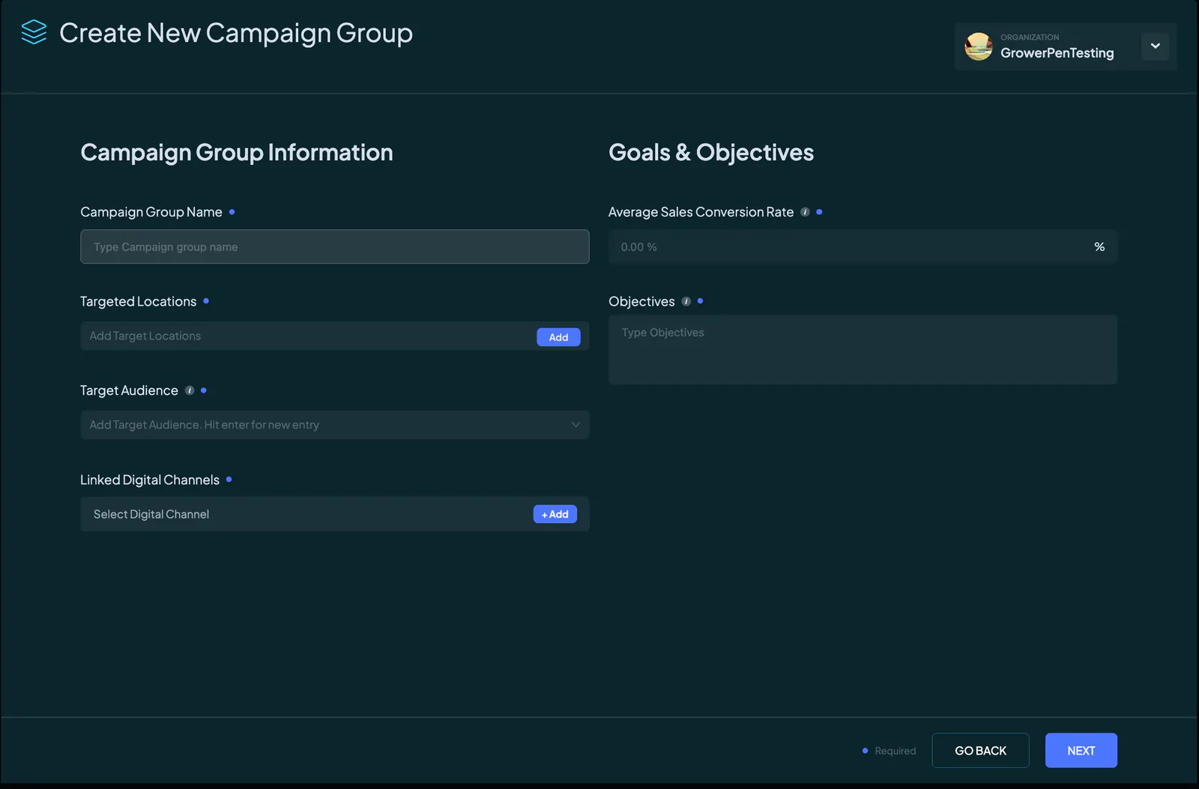1199x789 pixels.
Task: Click the Campaign Group Name input field
Action: [x=335, y=247]
